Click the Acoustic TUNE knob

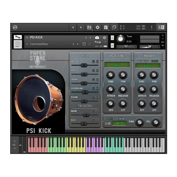point(110,75)
